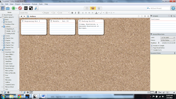The width and height of the screenshot is (176, 99).
Task: Apply bold formatting
Action: tap(72, 13)
